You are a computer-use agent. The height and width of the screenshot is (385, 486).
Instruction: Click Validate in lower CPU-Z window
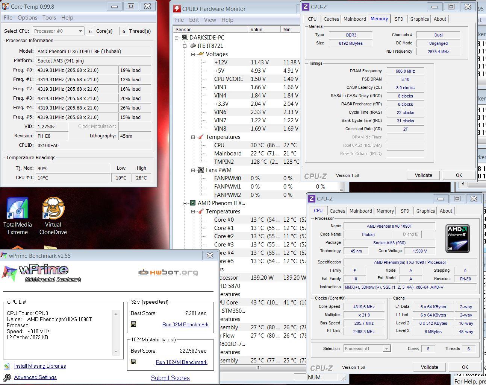click(x=430, y=367)
